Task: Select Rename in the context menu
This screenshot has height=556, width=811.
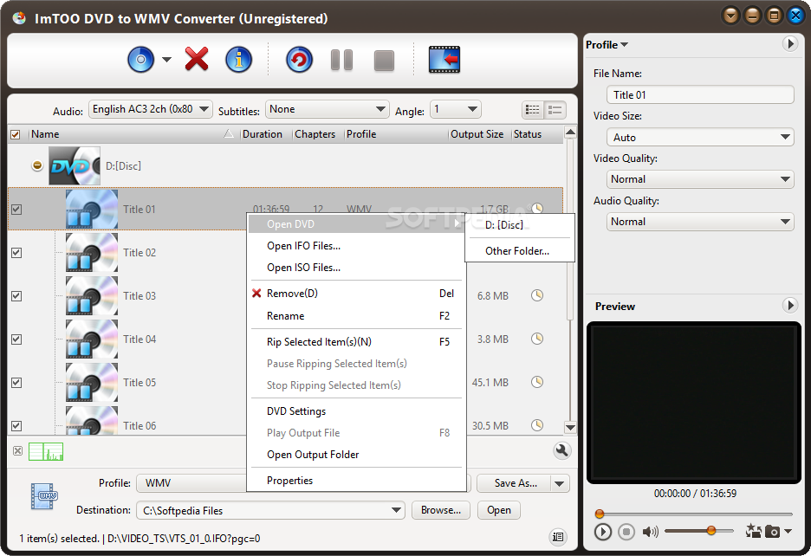Action: pos(356,316)
